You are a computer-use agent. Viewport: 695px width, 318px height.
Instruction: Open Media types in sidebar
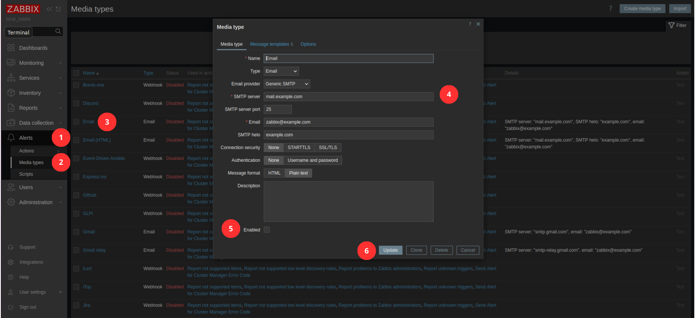click(31, 163)
